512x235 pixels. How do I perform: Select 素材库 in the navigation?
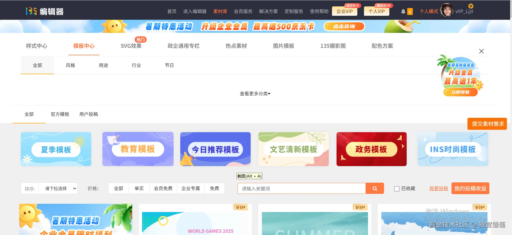[x=220, y=11]
